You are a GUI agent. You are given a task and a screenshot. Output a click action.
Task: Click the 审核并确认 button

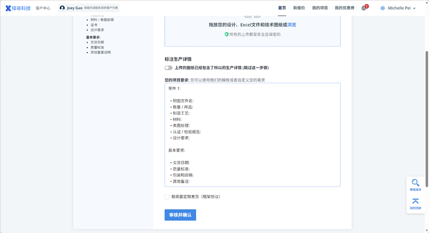coord(180,215)
